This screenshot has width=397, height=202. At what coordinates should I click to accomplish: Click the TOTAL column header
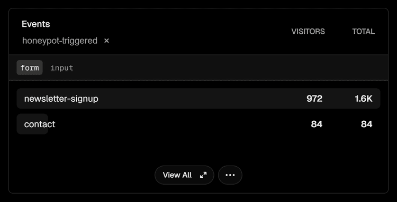point(363,32)
